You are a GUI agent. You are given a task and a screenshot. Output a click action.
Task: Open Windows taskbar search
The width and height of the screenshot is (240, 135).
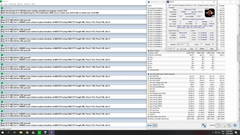point(9,133)
